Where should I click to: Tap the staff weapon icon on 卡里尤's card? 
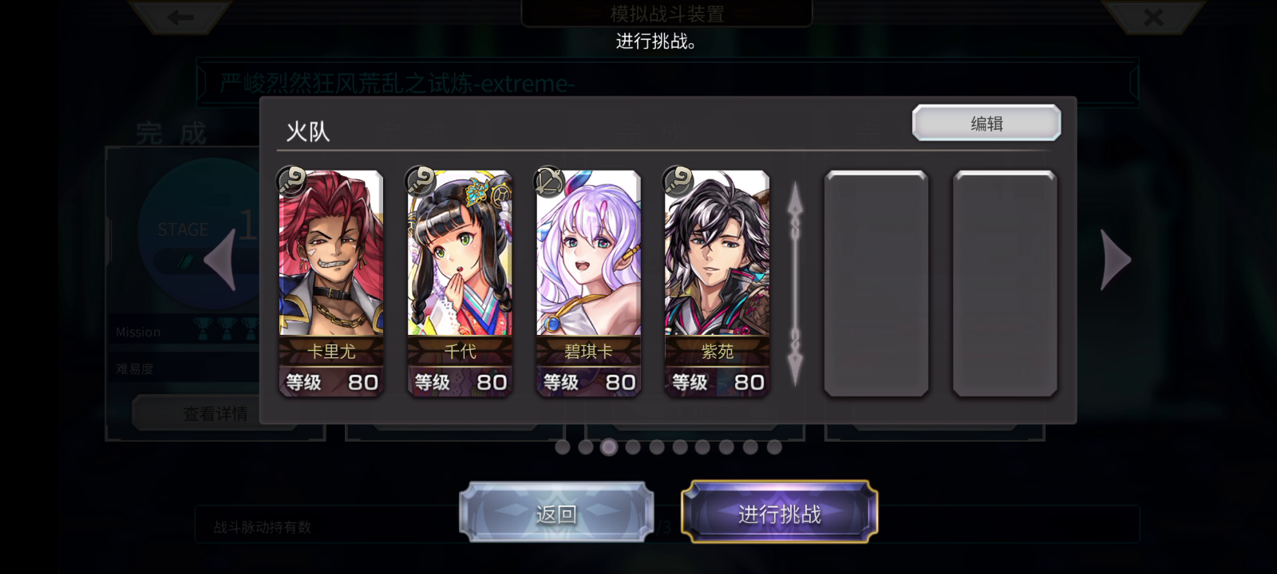(x=291, y=181)
